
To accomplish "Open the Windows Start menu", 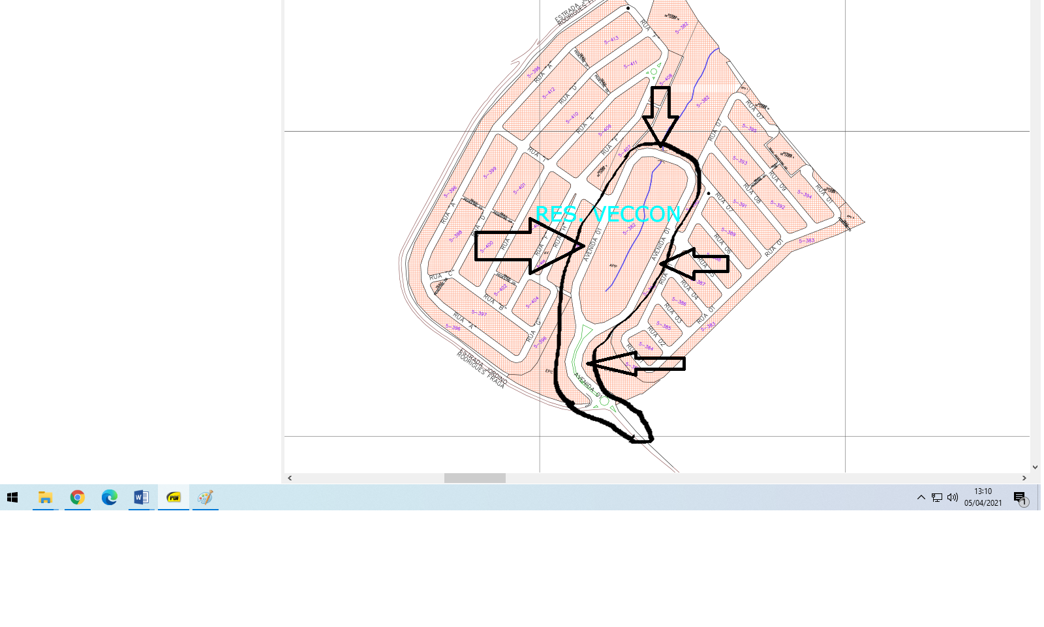I will click(12, 497).
